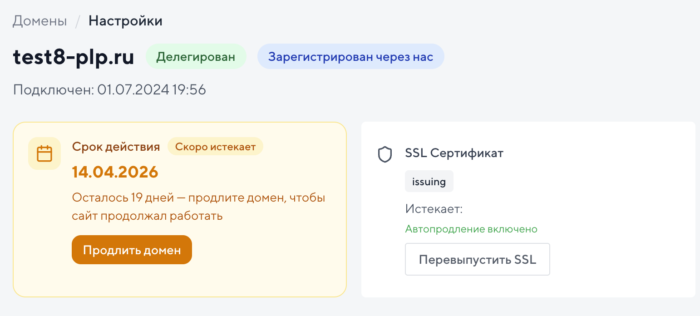
Task: Click the Истекает: label in the SSL card
Action: click(434, 209)
